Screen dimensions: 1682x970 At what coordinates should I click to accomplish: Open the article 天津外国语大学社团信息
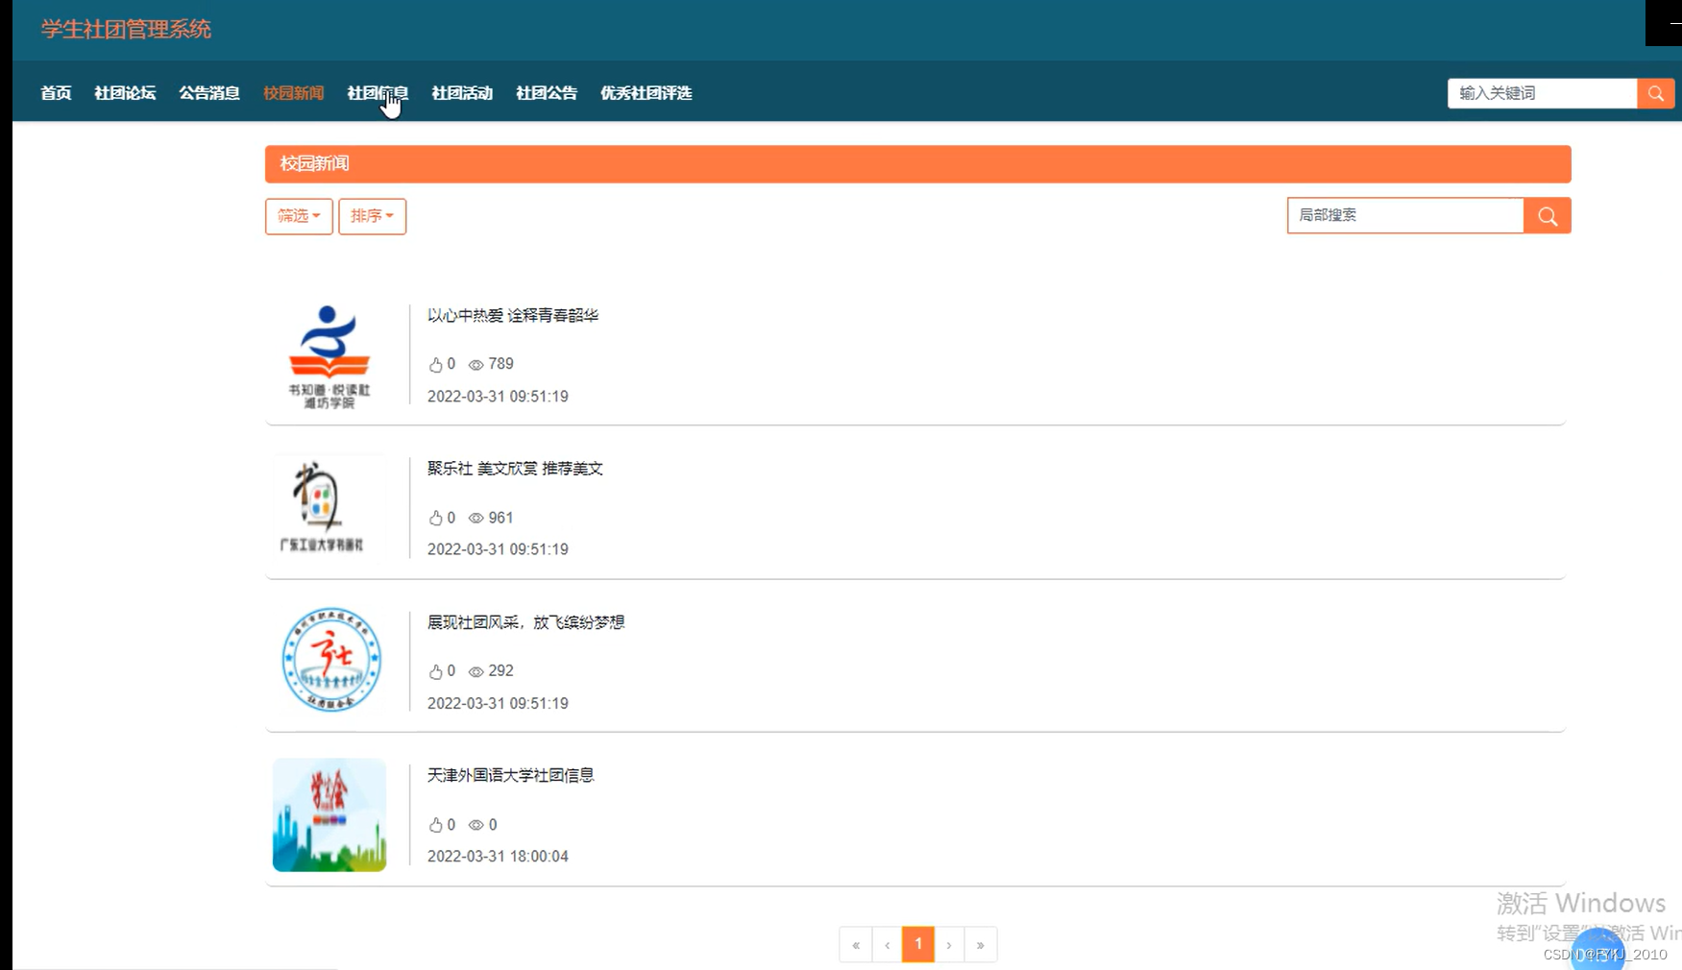512,775
